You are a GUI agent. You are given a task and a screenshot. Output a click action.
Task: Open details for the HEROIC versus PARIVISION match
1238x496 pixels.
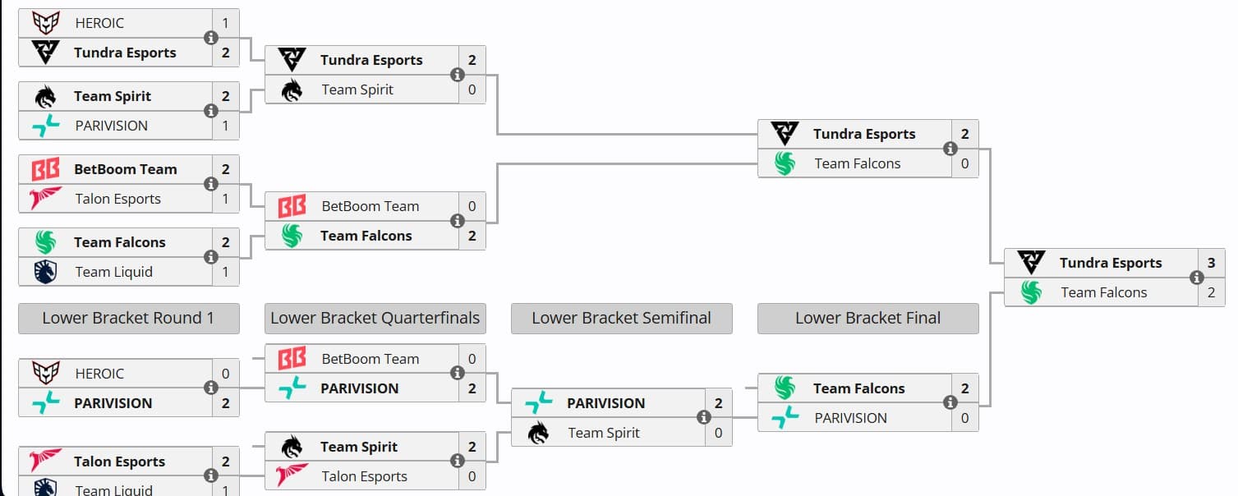pyautogui.click(x=211, y=388)
